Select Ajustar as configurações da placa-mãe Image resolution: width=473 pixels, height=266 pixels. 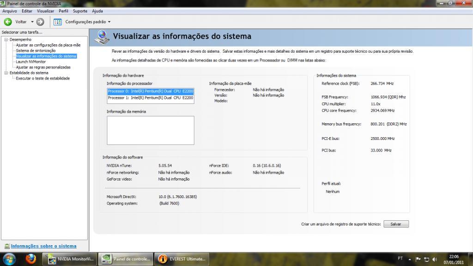[48, 45]
